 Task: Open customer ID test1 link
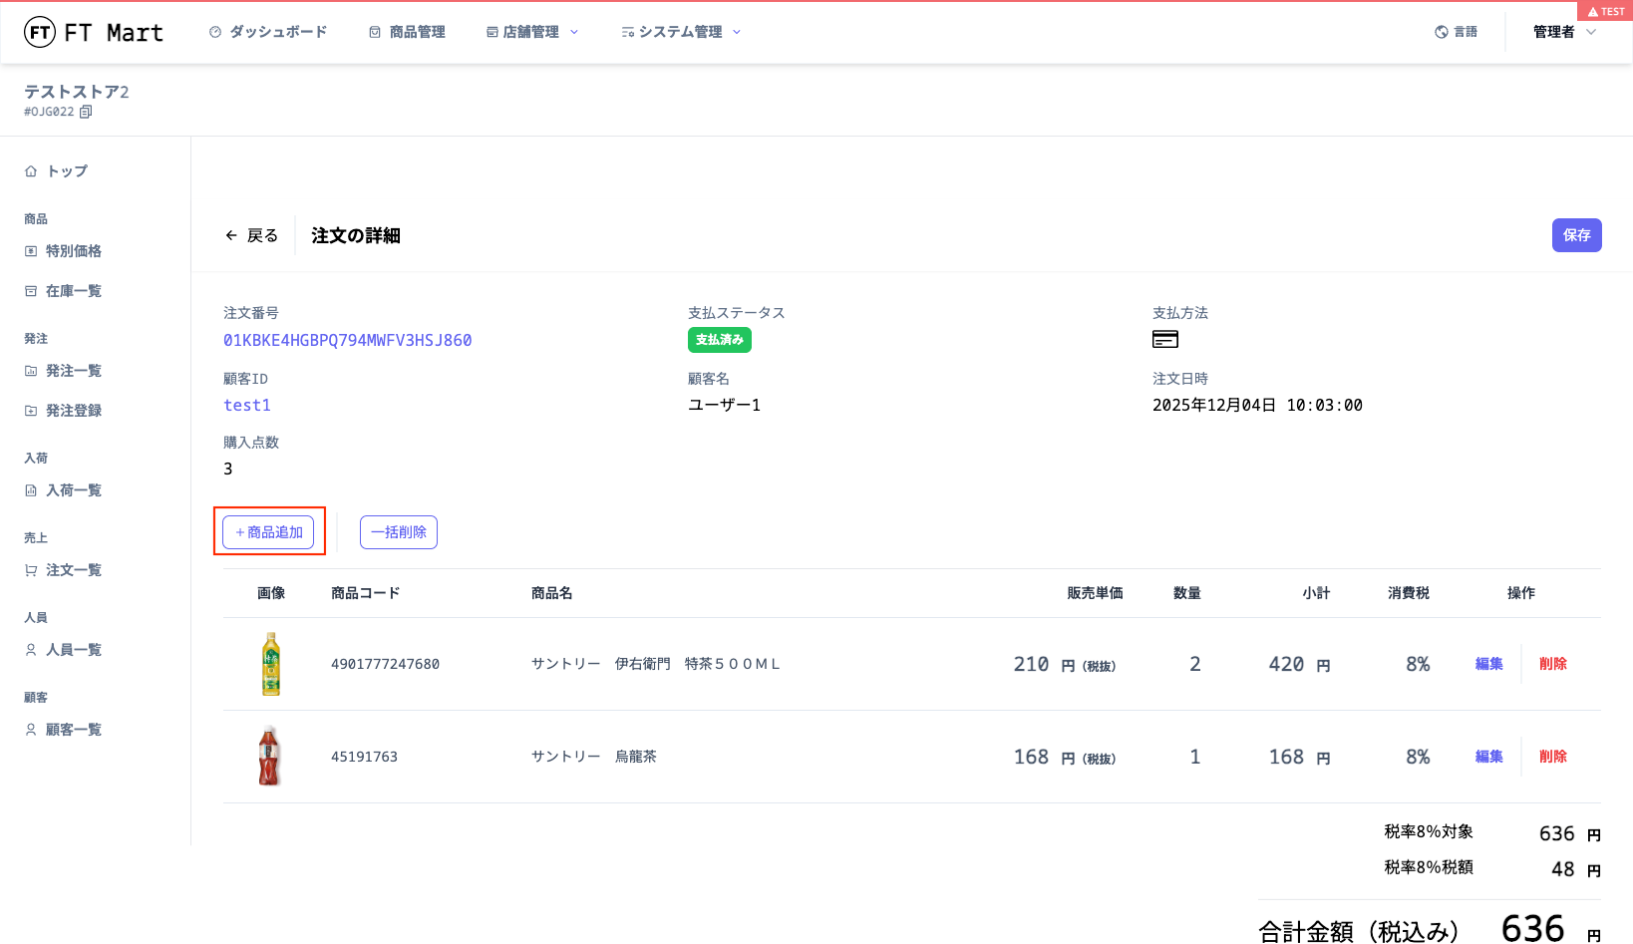tap(247, 405)
